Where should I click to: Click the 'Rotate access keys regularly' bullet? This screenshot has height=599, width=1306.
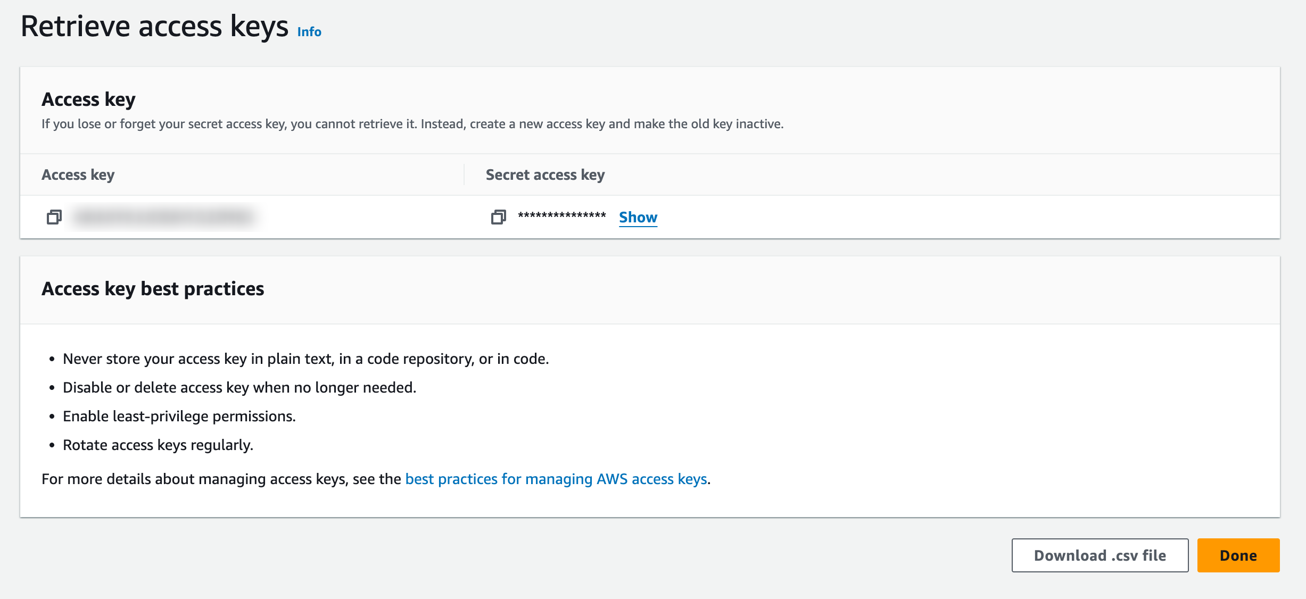coord(158,445)
